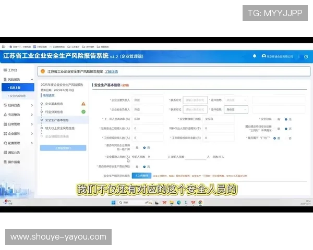Click the 风险报告 sidebar icon

pyautogui.click(x=5, y=79)
